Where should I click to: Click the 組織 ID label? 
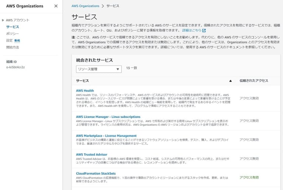(11, 62)
